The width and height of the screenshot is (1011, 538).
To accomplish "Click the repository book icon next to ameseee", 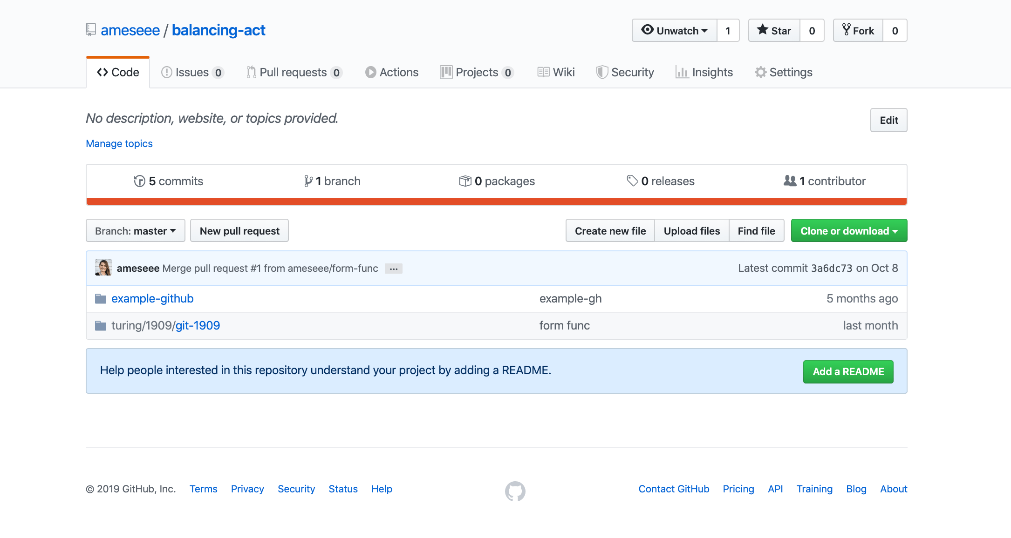I will click(x=91, y=30).
